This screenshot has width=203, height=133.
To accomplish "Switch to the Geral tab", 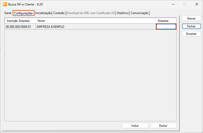I will coord(8,13).
